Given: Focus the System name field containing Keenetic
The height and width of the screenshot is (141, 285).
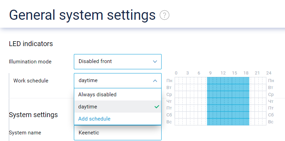Looking at the screenshot, I should click(x=118, y=133).
